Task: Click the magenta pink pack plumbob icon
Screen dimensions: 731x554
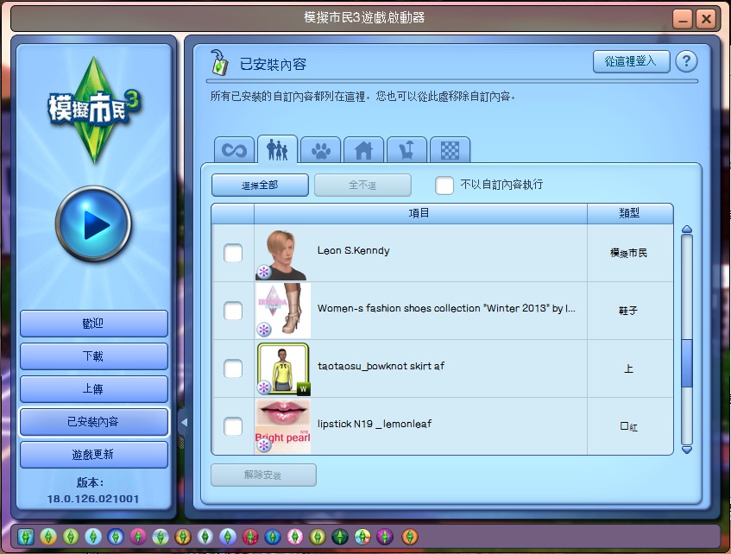Action: click(138, 537)
